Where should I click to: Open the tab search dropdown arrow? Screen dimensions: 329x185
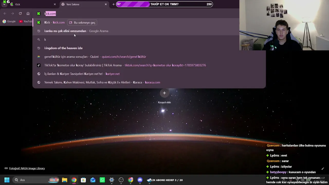[4, 4]
